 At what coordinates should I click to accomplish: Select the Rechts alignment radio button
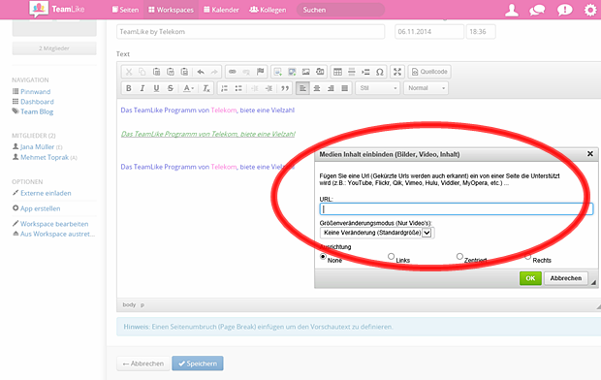(x=527, y=256)
